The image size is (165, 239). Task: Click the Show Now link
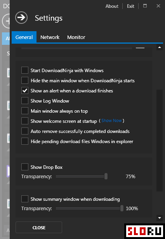(111, 120)
